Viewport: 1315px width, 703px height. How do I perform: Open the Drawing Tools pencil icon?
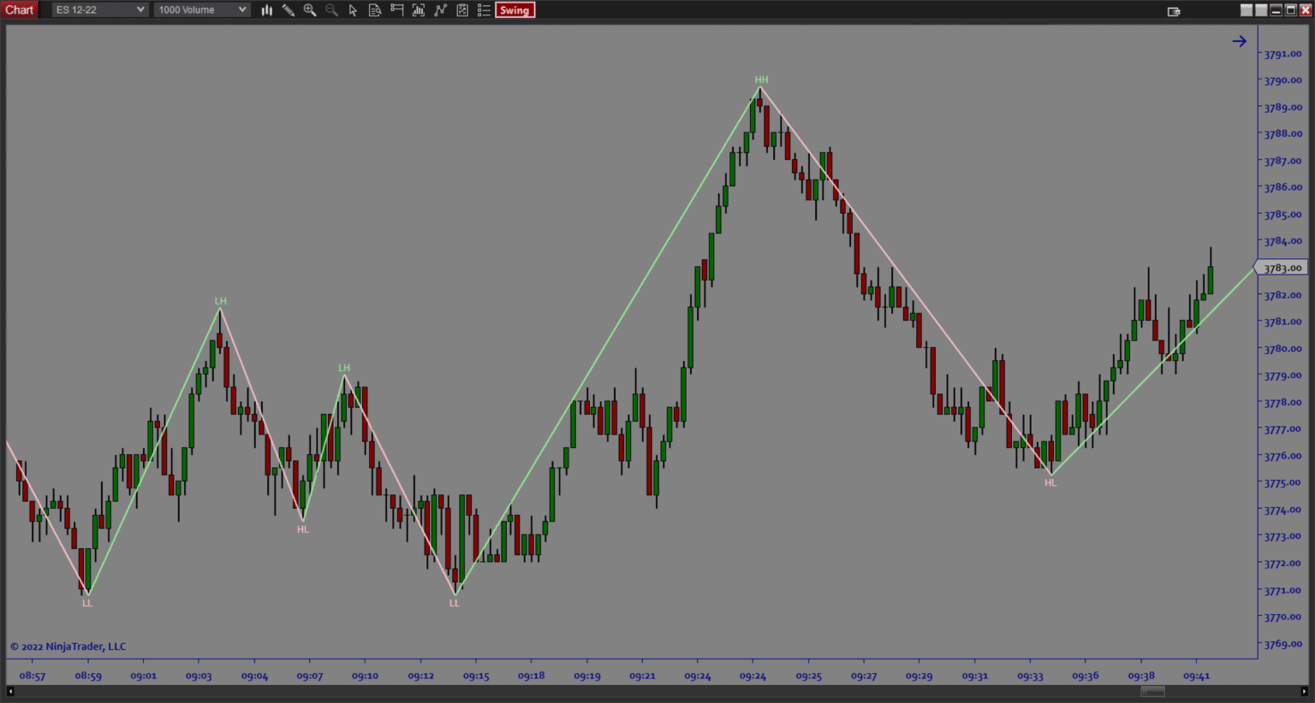point(289,10)
